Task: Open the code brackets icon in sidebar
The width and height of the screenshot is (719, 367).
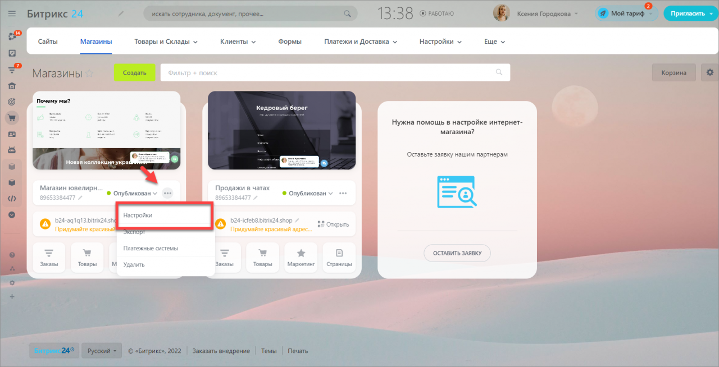Action: click(x=12, y=199)
